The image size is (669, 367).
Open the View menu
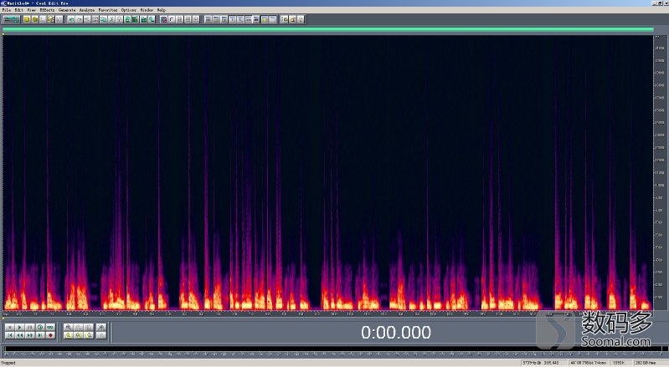click(32, 10)
